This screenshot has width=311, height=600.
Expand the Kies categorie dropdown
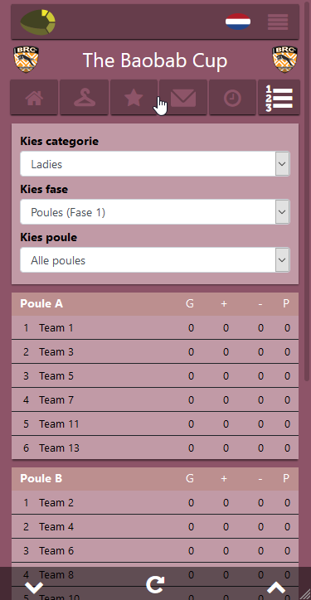[x=155, y=164]
